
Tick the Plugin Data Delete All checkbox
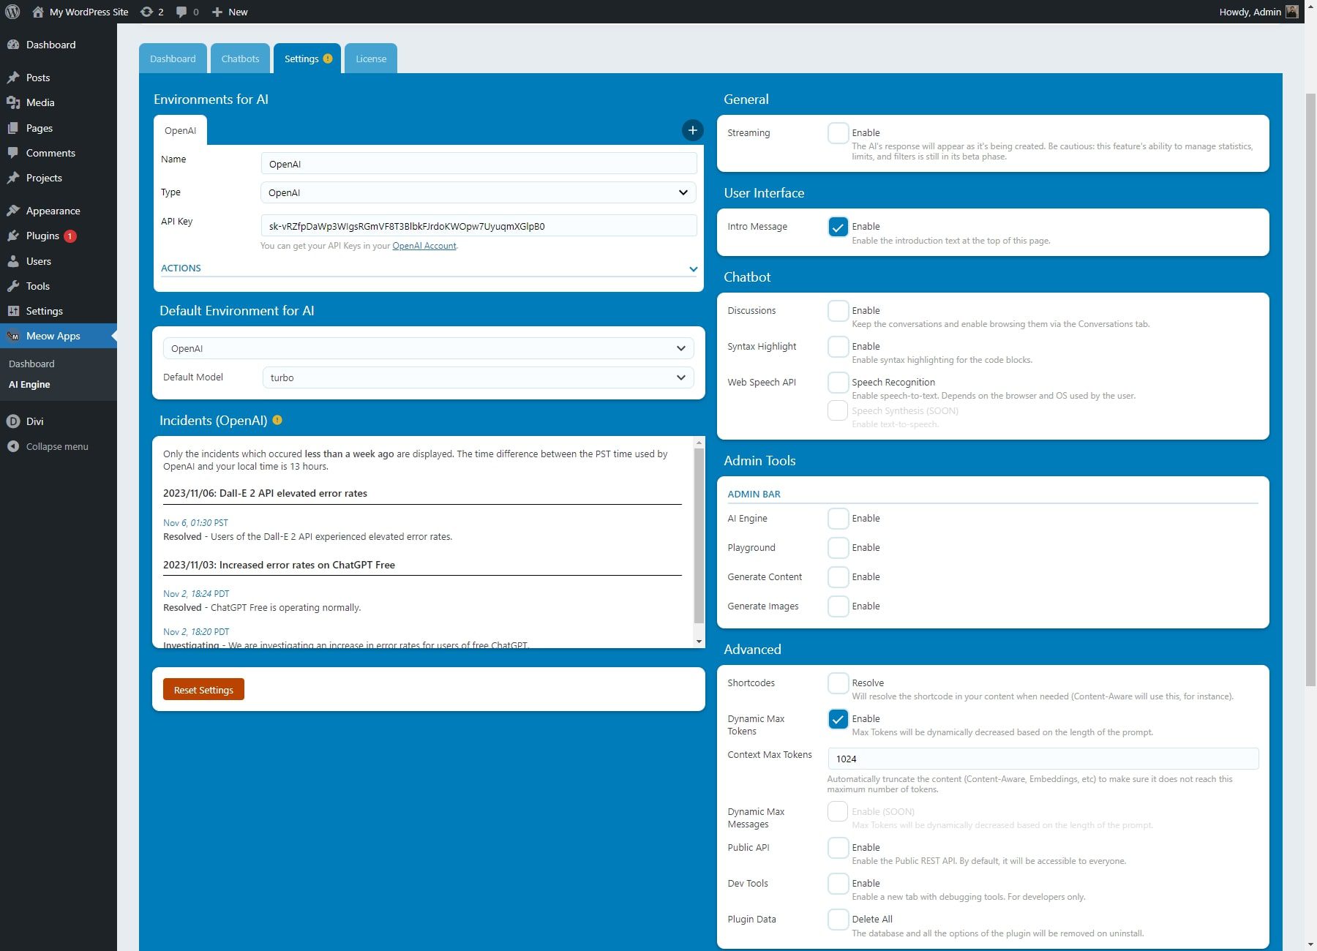click(x=838, y=920)
